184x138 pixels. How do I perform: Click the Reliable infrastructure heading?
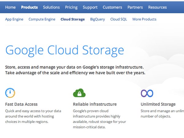tap(95, 104)
